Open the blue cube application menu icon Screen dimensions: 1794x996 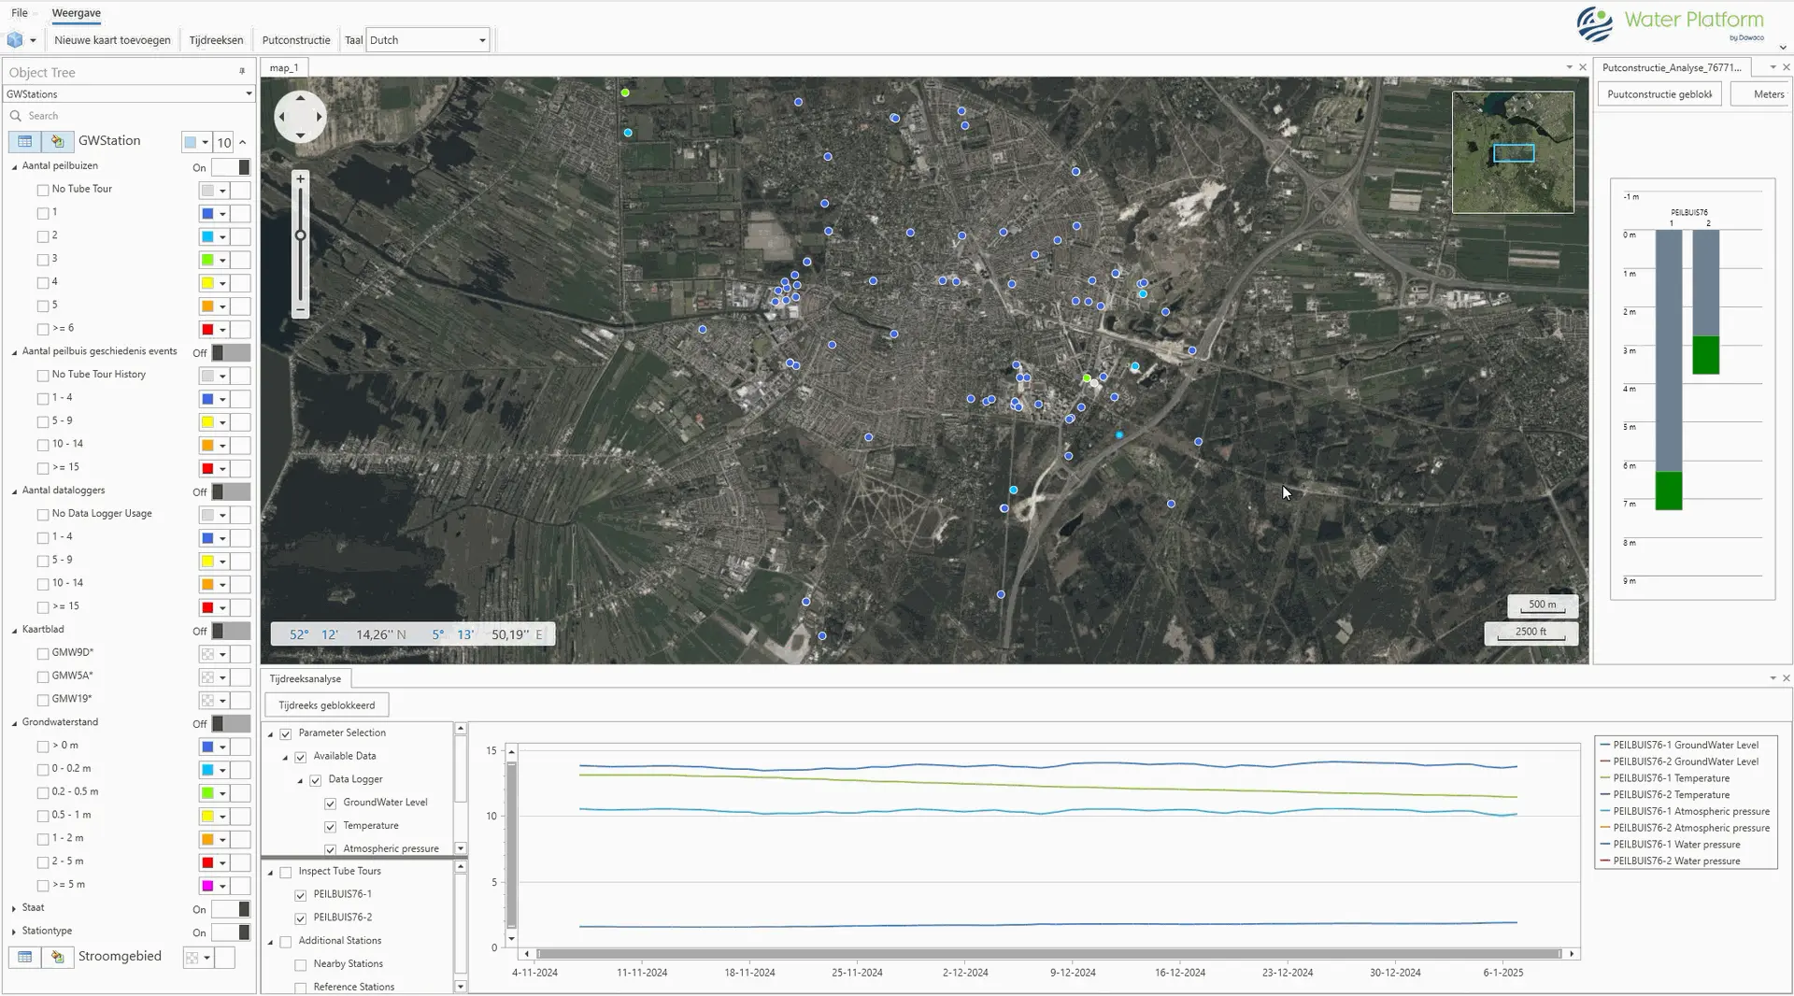click(x=15, y=40)
